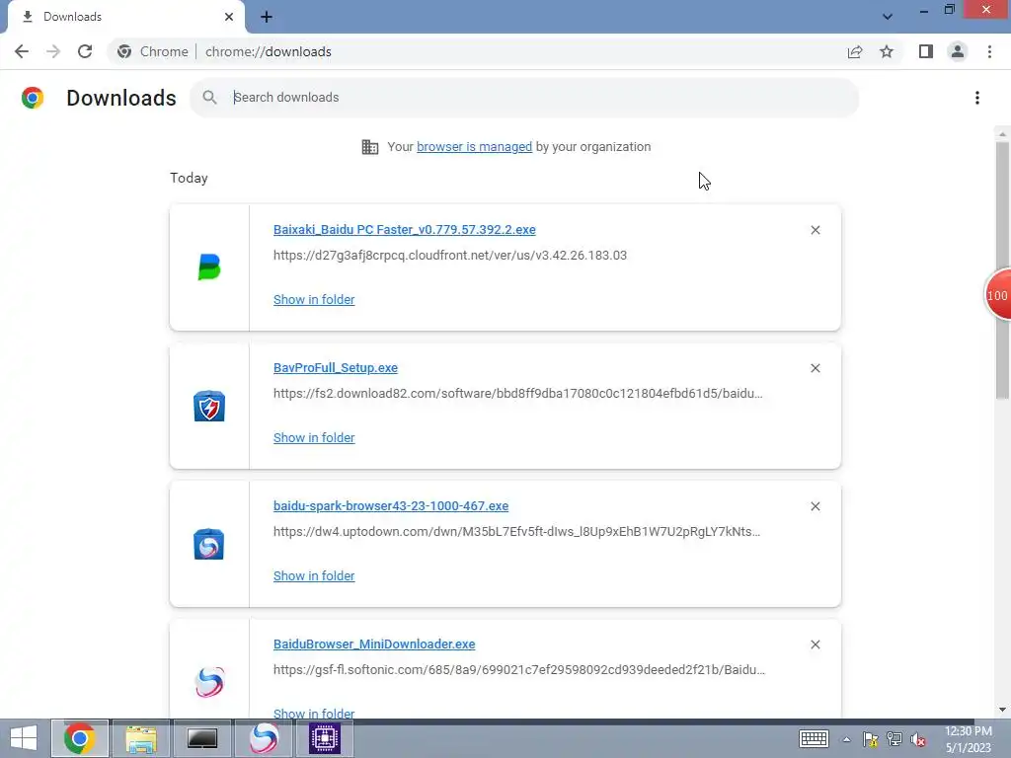This screenshot has height=758, width=1011.
Task: Open Chrome from the taskbar
Action: click(80, 738)
